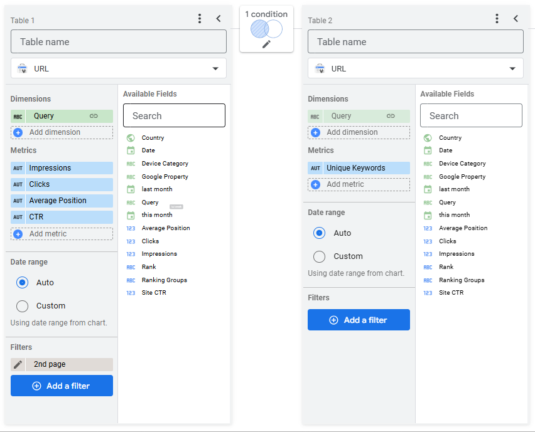Open Table 1 URL data source dropdown
The image size is (535, 432).
pyautogui.click(x=119, y=68)
